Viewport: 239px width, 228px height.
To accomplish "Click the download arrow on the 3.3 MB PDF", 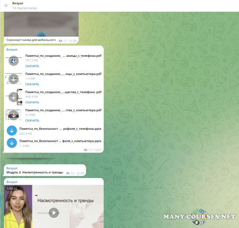I will coord(13,115).
